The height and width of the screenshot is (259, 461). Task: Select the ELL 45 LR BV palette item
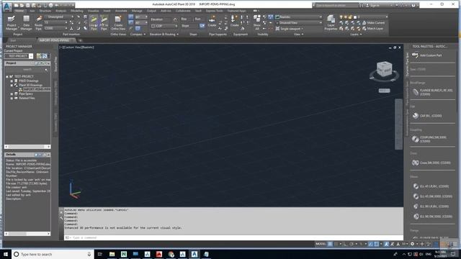(431, 186)
